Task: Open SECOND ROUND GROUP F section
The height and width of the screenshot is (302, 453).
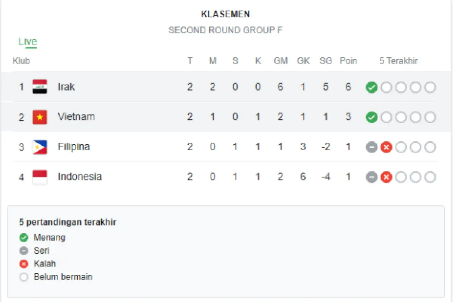Action: click(226, 30)
